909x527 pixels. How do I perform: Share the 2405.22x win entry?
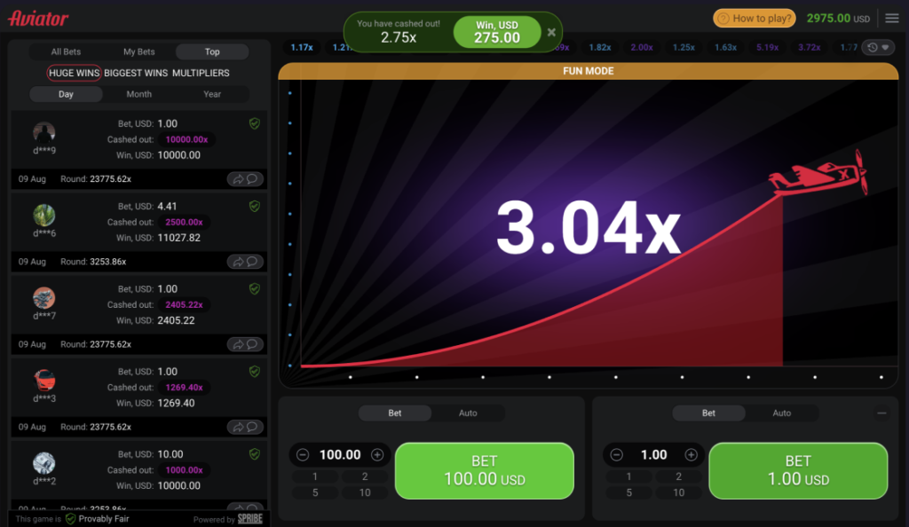(238, 344)
